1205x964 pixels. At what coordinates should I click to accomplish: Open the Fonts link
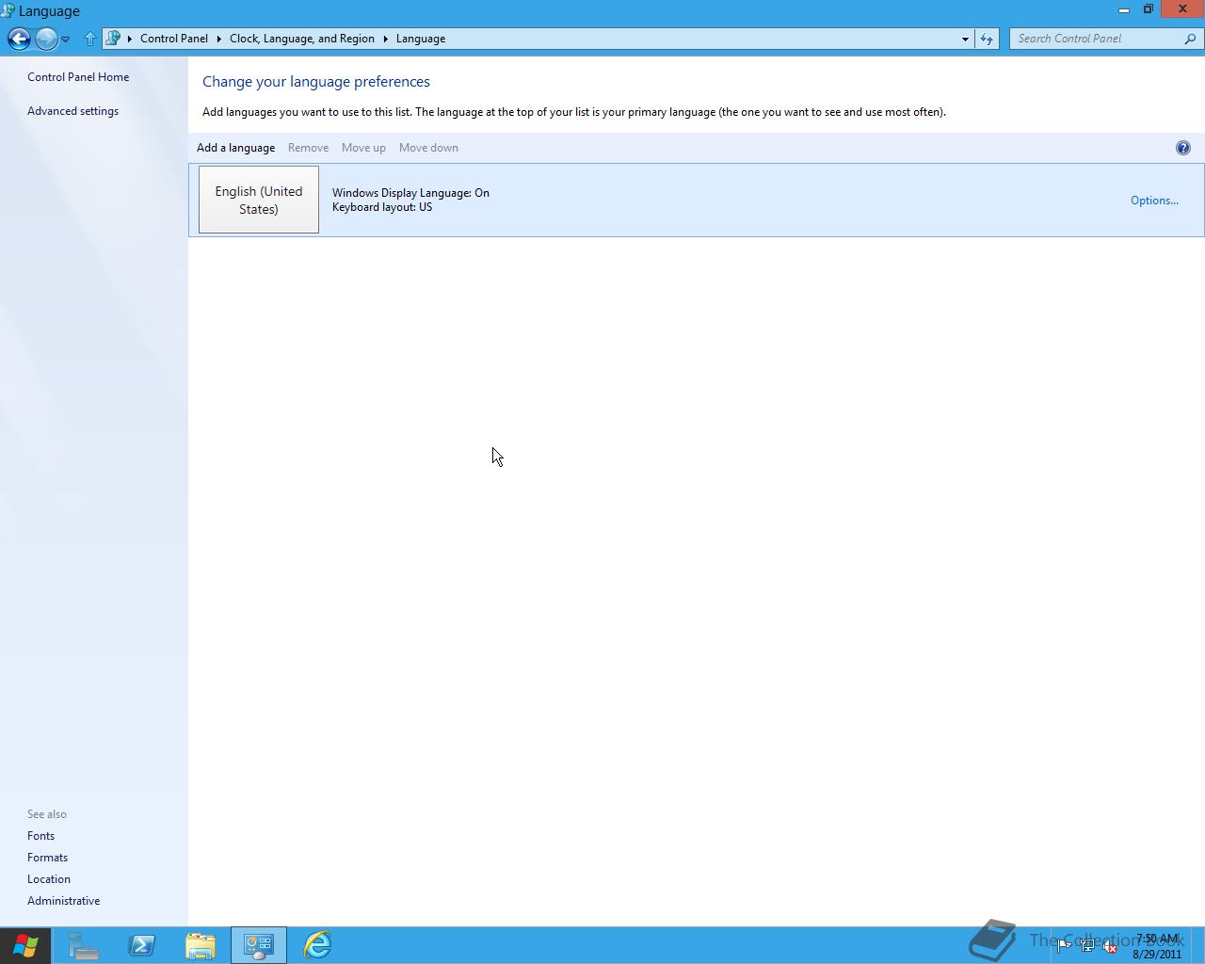point(40,836)
